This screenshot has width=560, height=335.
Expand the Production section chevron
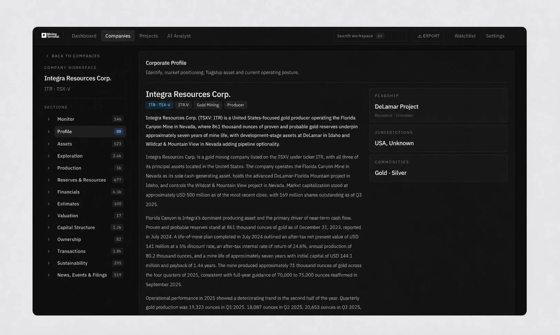(49, 168)
